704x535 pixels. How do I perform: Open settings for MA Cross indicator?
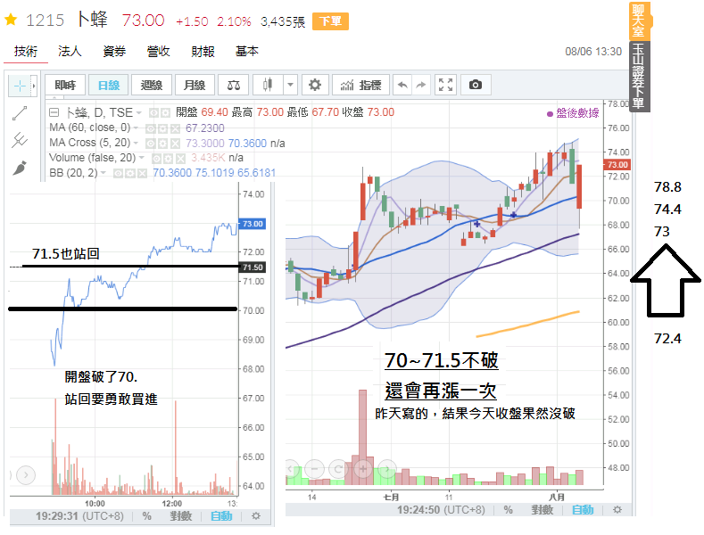pyautogui.click(x=162, y=144)
